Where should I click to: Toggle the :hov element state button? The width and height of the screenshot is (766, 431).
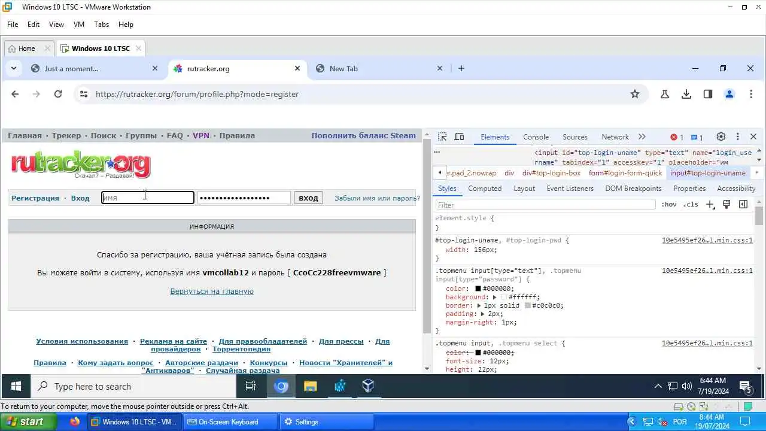668,204
